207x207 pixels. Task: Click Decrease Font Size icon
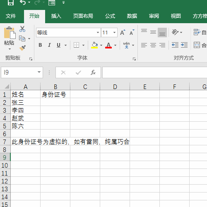[132, 33]
